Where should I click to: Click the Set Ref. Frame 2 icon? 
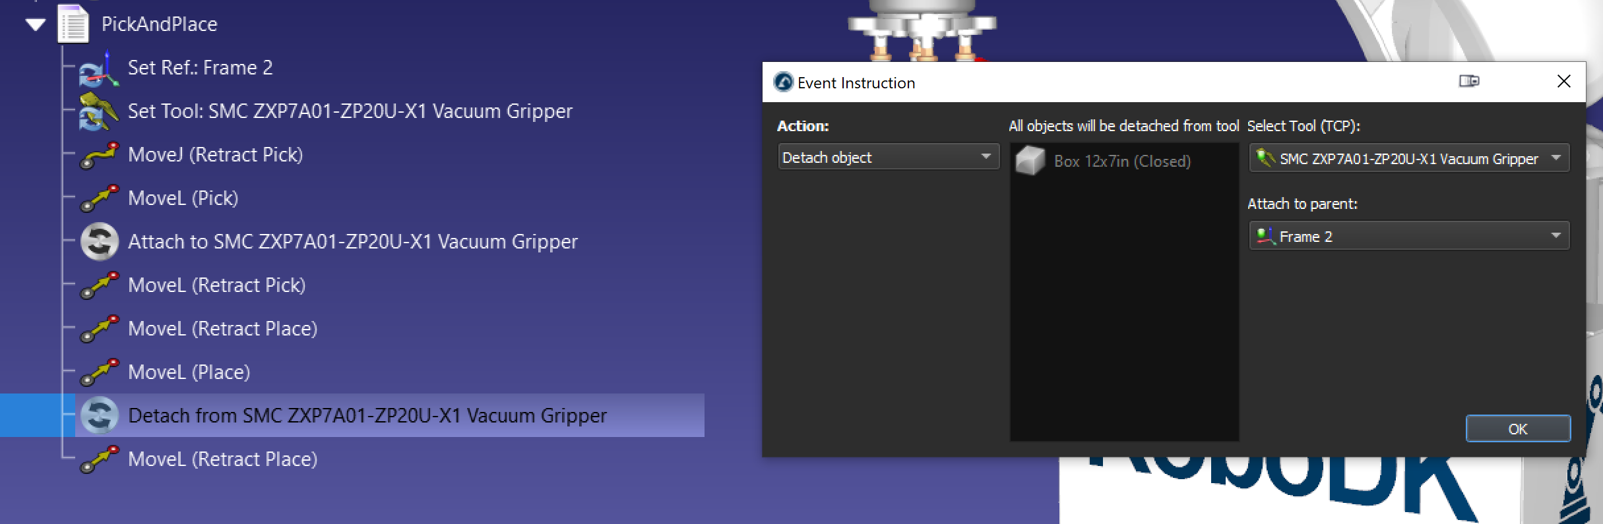(98, 69)
